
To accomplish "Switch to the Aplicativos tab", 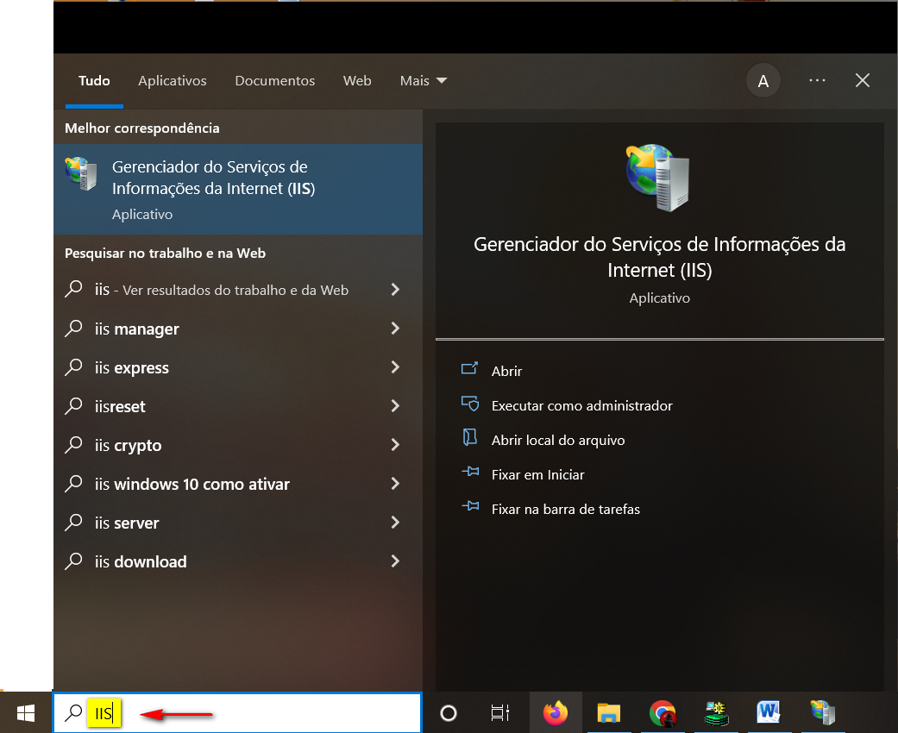I will (173, 81).
